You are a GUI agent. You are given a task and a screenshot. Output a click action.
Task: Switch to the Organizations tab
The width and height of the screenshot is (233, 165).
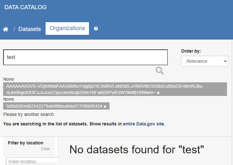click(67, 29)
